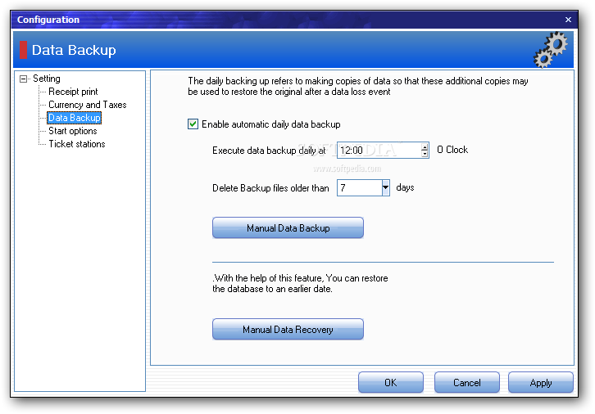Click the red marker beside Data Backup title
This screenshot has width=595, height=414.
tap(23, 50)
